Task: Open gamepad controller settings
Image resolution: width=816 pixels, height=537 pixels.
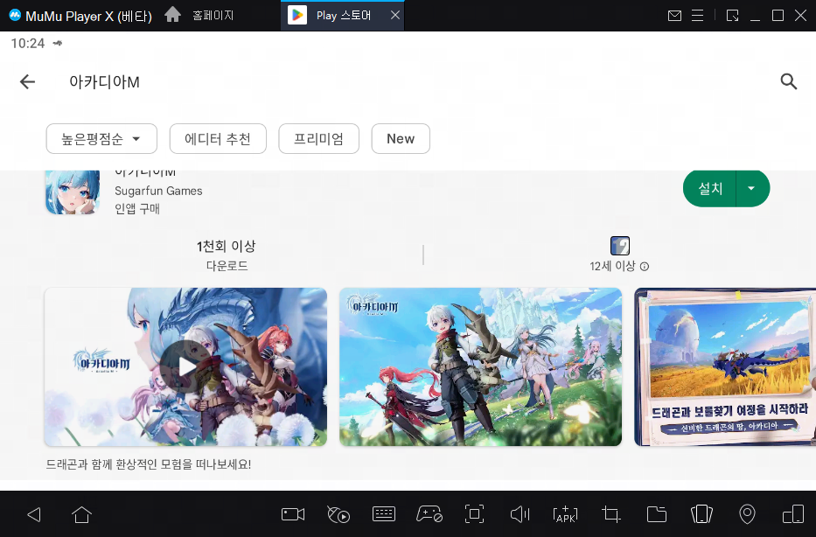Action: (429, 514)
